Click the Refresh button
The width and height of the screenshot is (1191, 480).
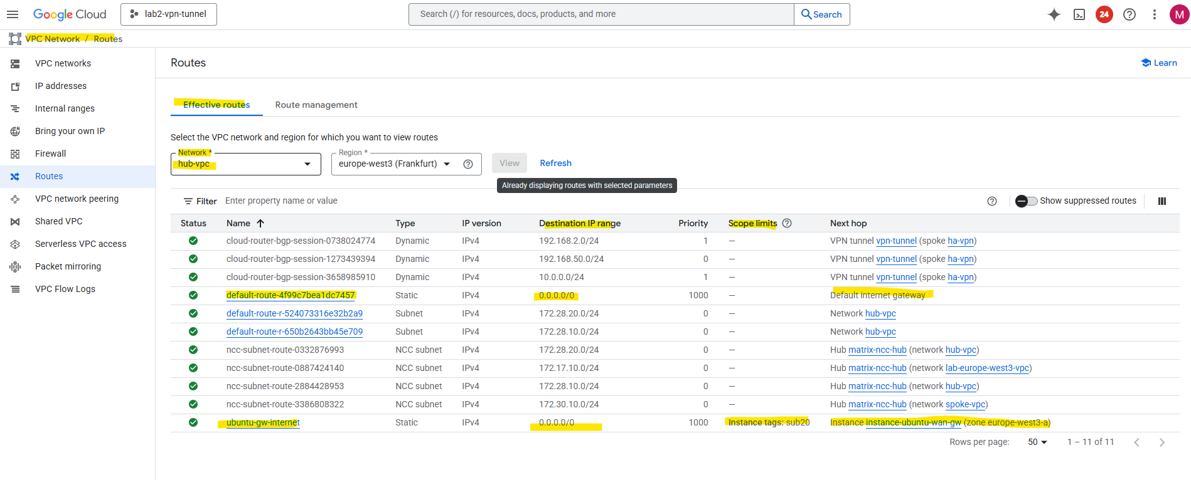pyautogui.click(x=555, y=164)
